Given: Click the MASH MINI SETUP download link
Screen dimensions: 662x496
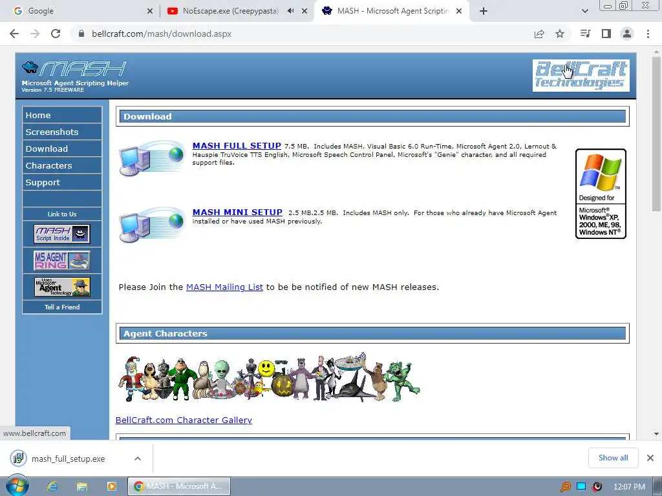Looking at the screenshot, I should (x=237, y=212).
